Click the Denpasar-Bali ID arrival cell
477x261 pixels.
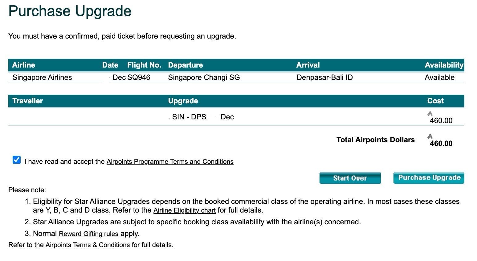click(324, 77)
